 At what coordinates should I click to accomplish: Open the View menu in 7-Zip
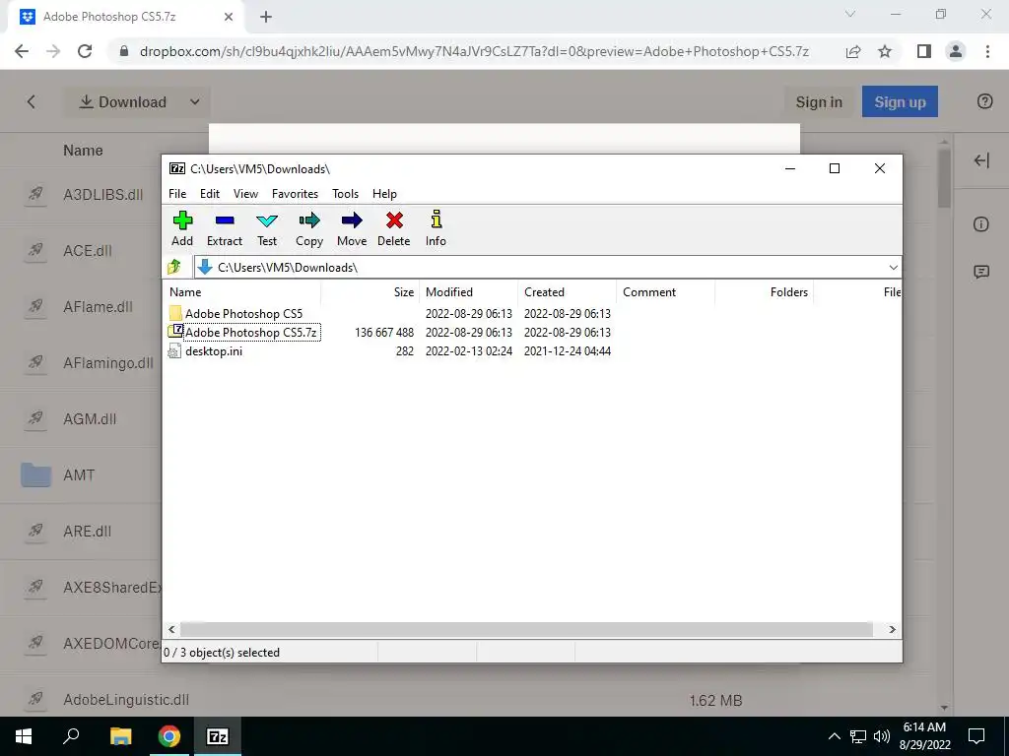click(245, 194)
